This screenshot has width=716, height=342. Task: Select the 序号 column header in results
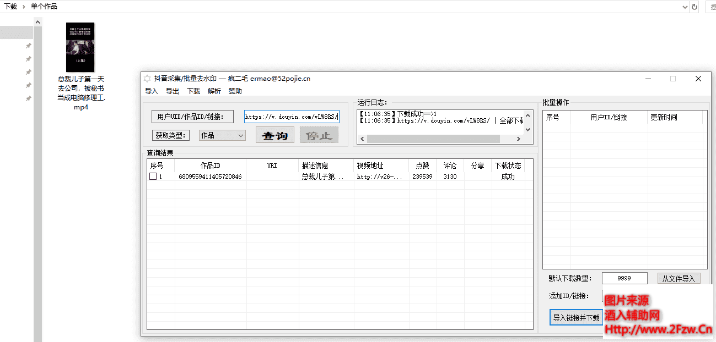(160, 166)
